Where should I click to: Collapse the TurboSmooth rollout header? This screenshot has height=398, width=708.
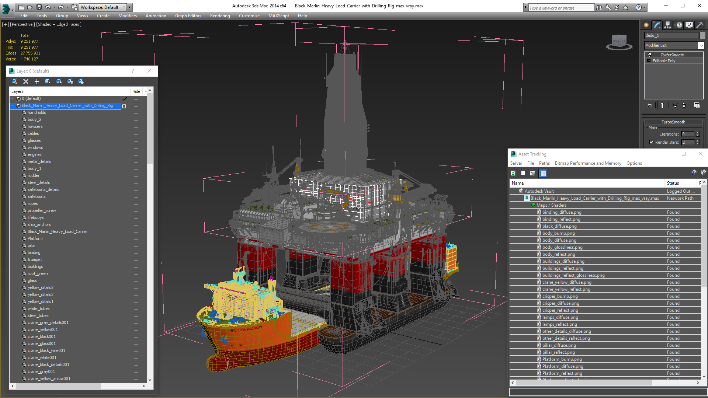pyautogui.click(x=673, y=122)
